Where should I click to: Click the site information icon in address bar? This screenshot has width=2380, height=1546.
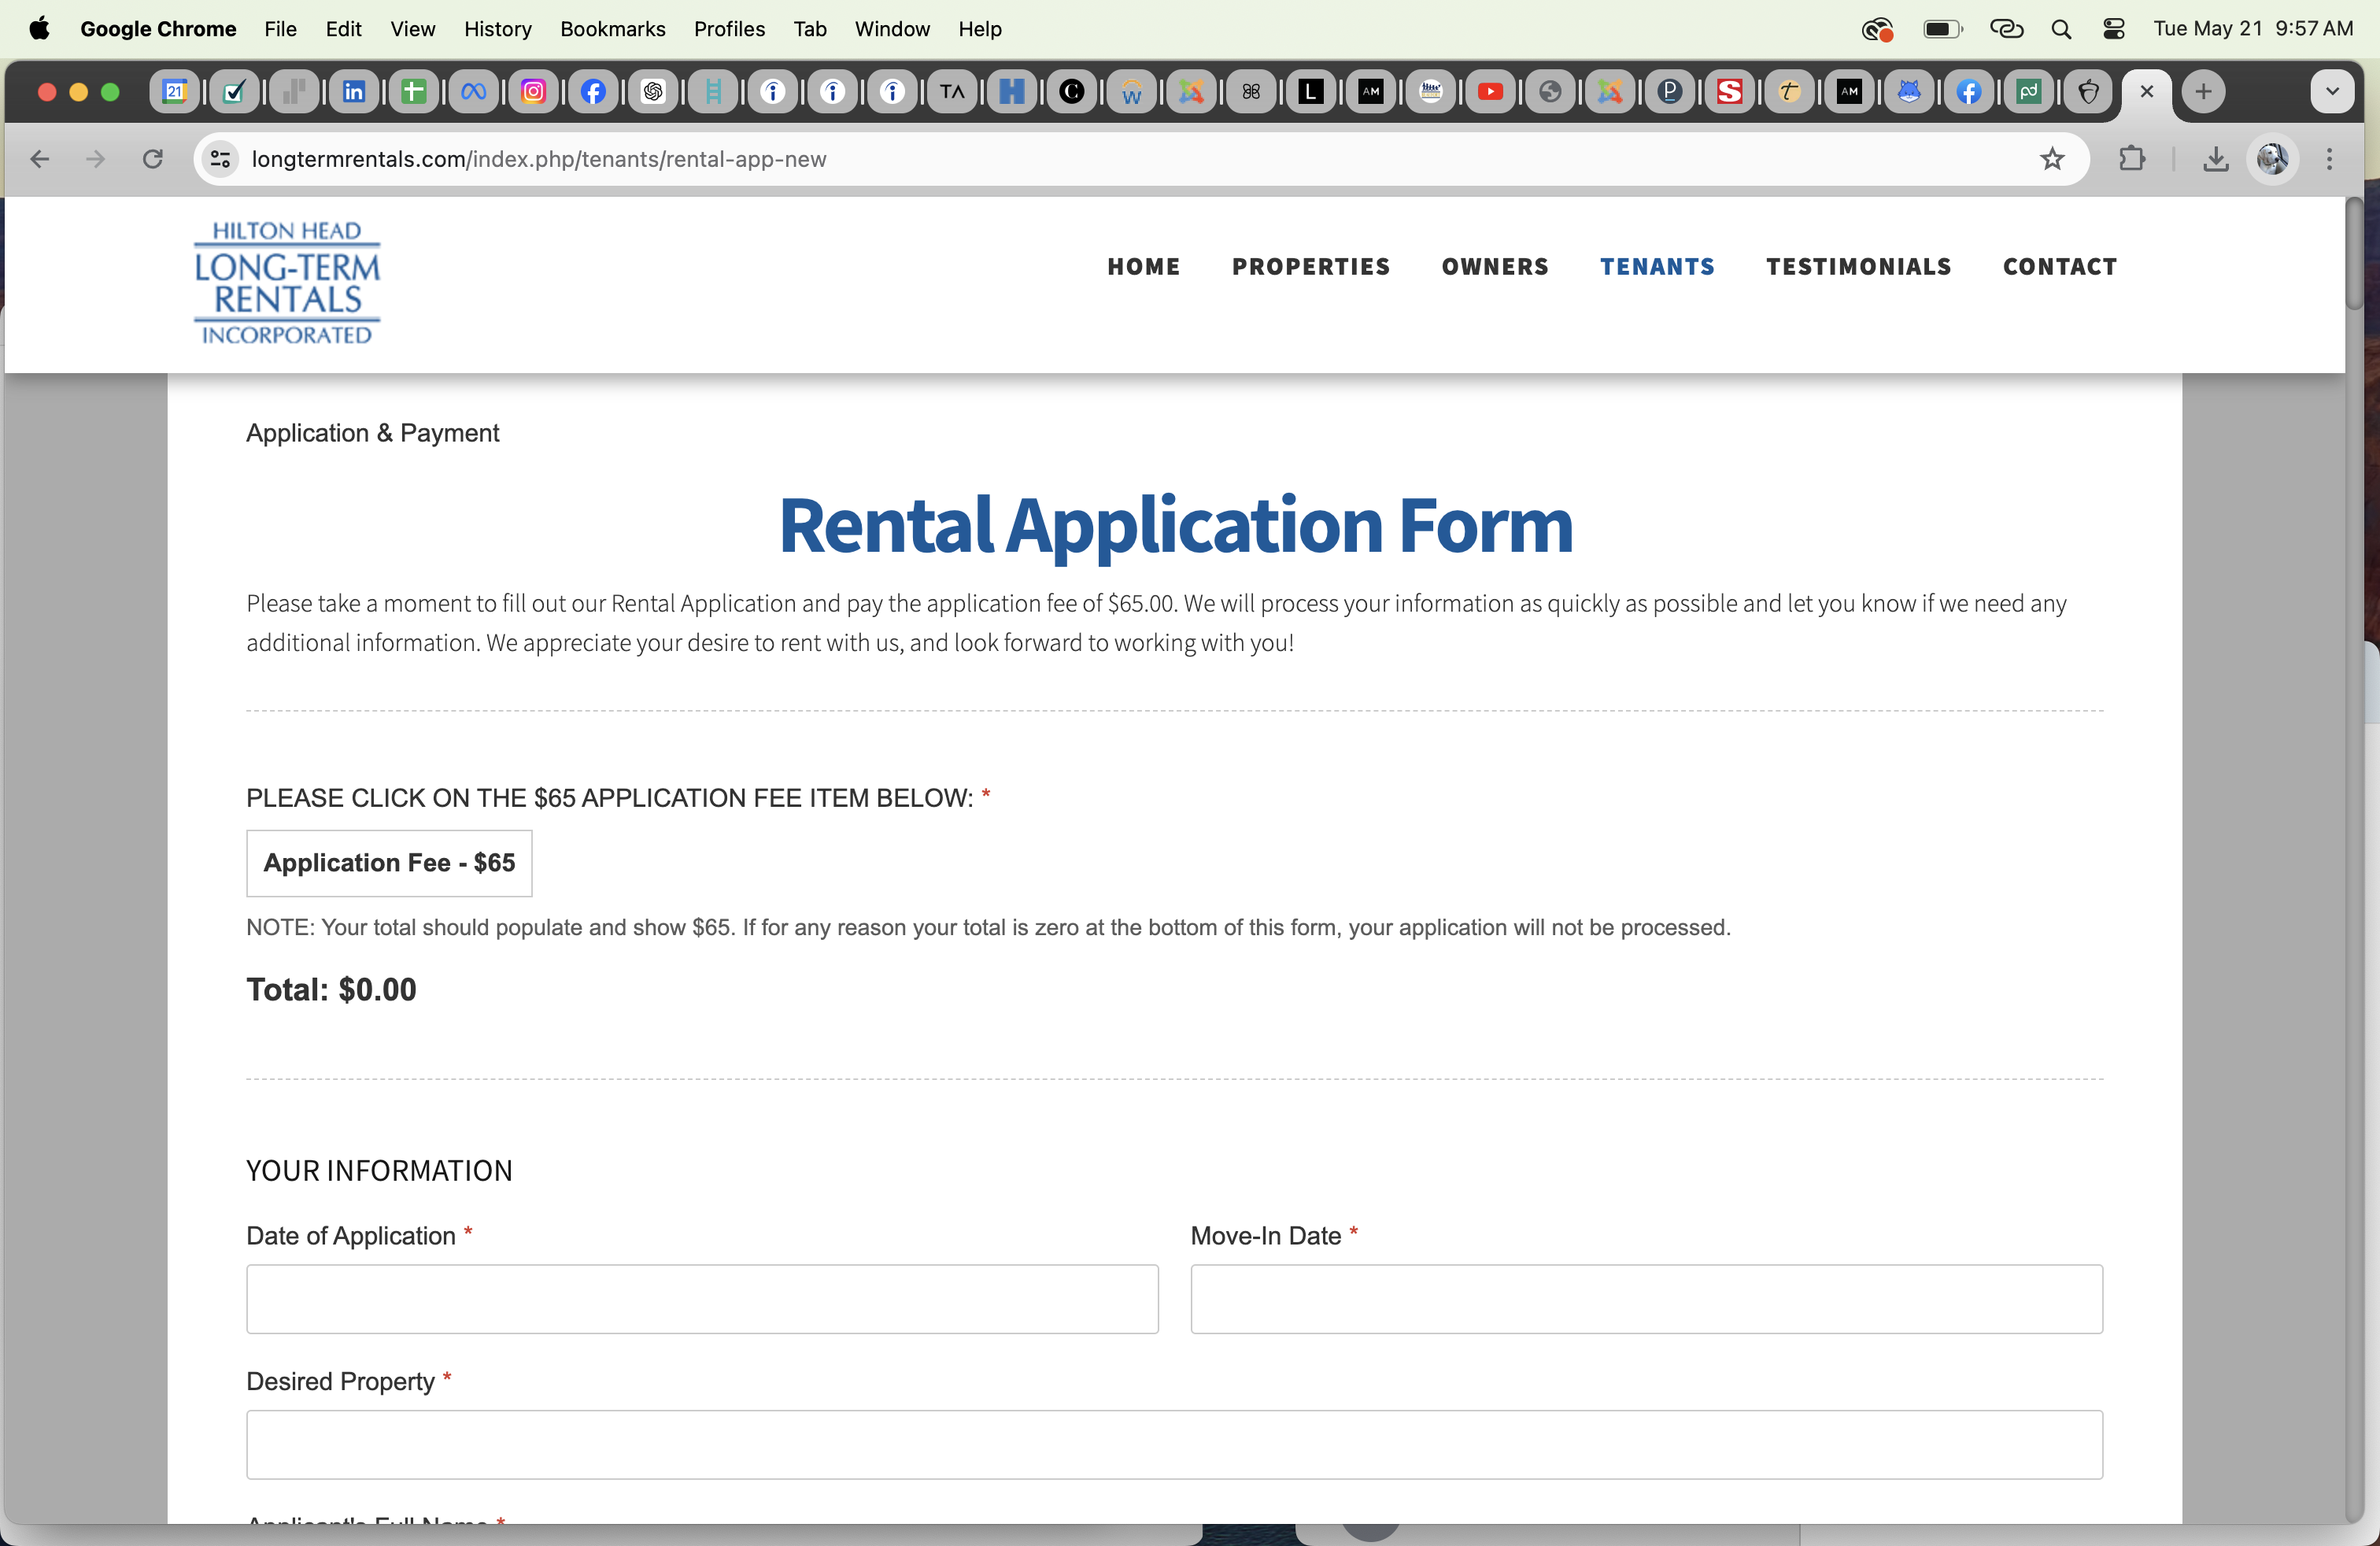(221, 159)
